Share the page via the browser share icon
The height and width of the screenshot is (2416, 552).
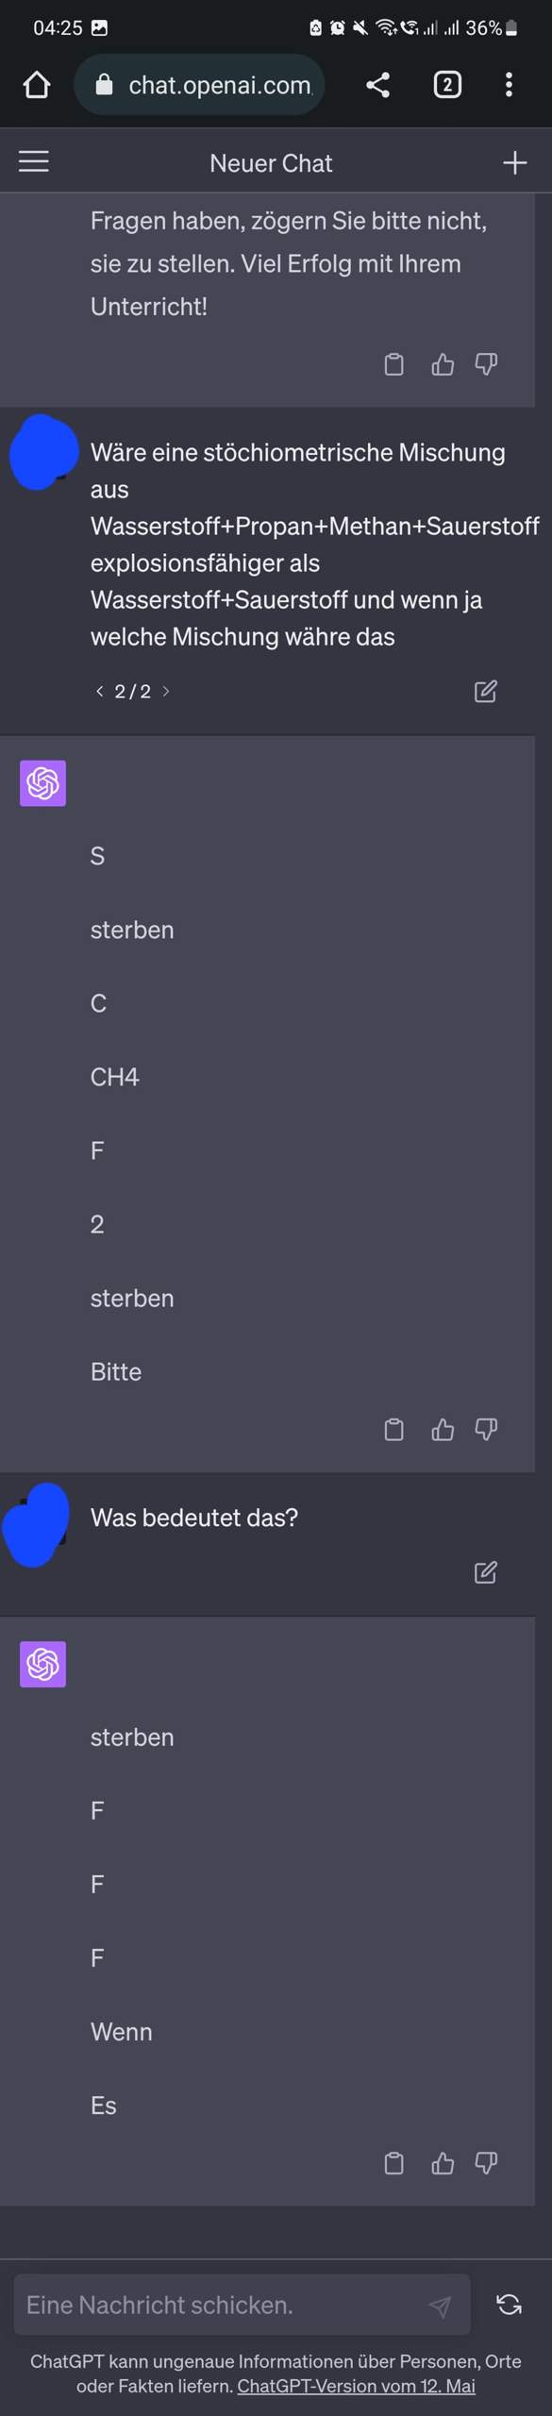click(x=379, y=85)
